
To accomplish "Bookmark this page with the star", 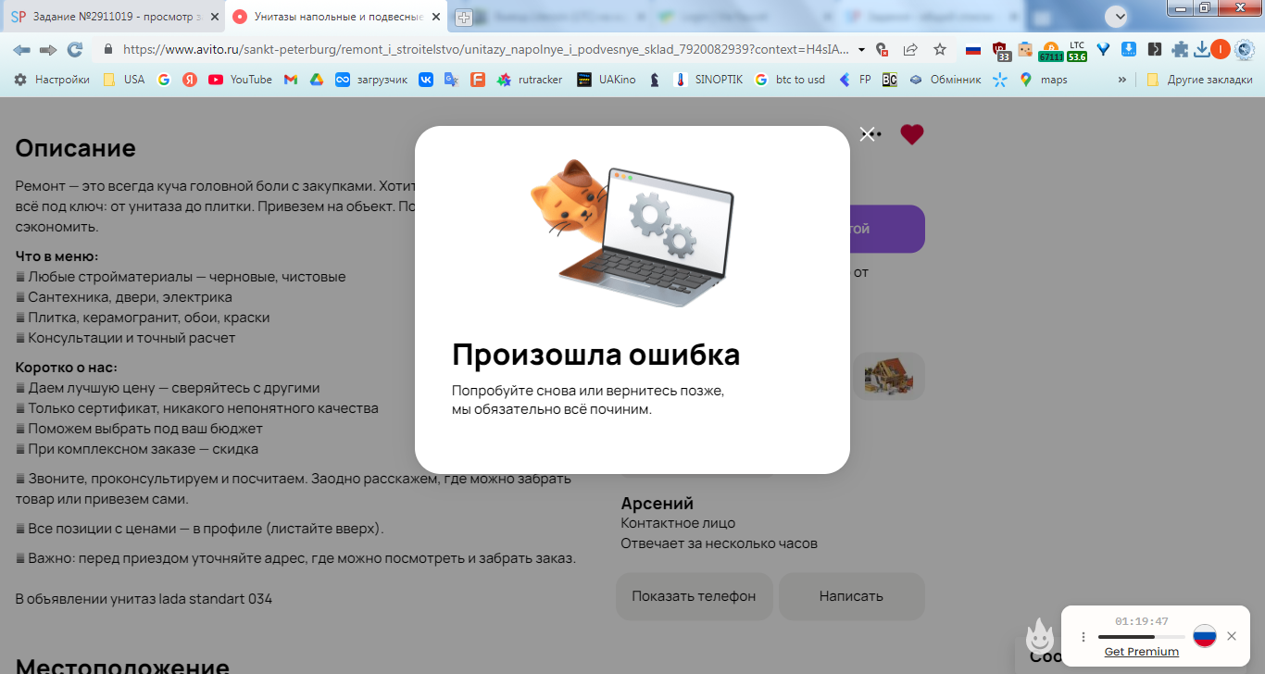I will tap(940, 49).
